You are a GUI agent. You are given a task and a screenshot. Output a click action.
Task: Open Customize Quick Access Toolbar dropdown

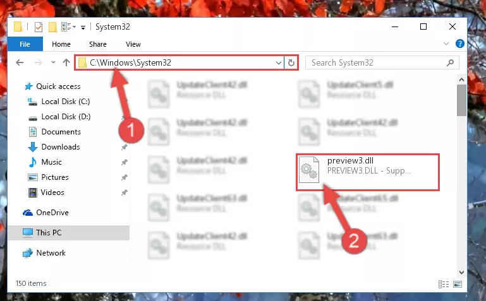click(83, 28)
